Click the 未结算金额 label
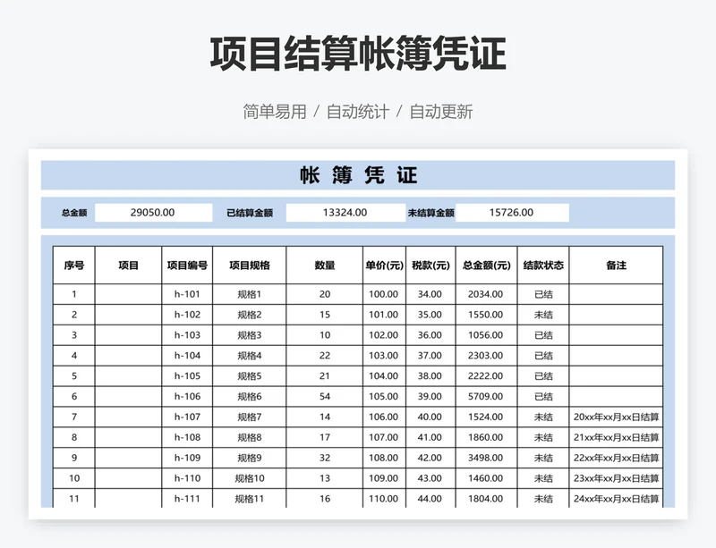 [x=431, y=213]
